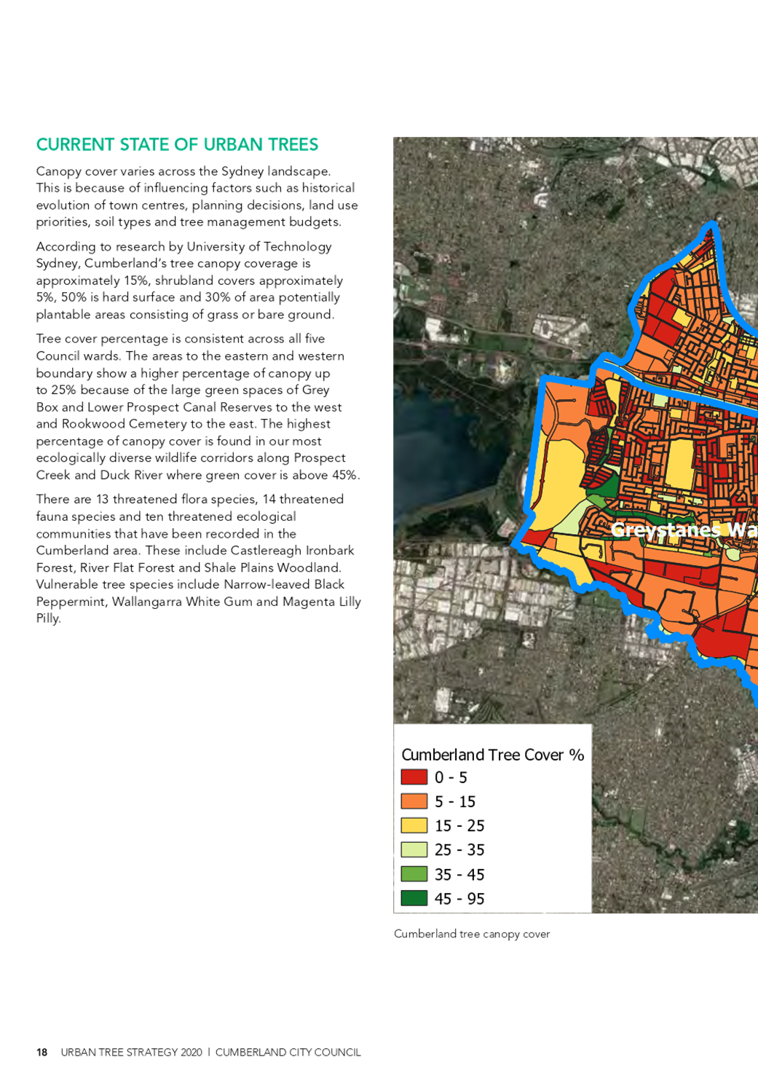This screenshot has width=758, height=1081.
Task: Click 'CUMBERLAND CITY COUNCIL' footer text
Action: (x=288, y=1052)
